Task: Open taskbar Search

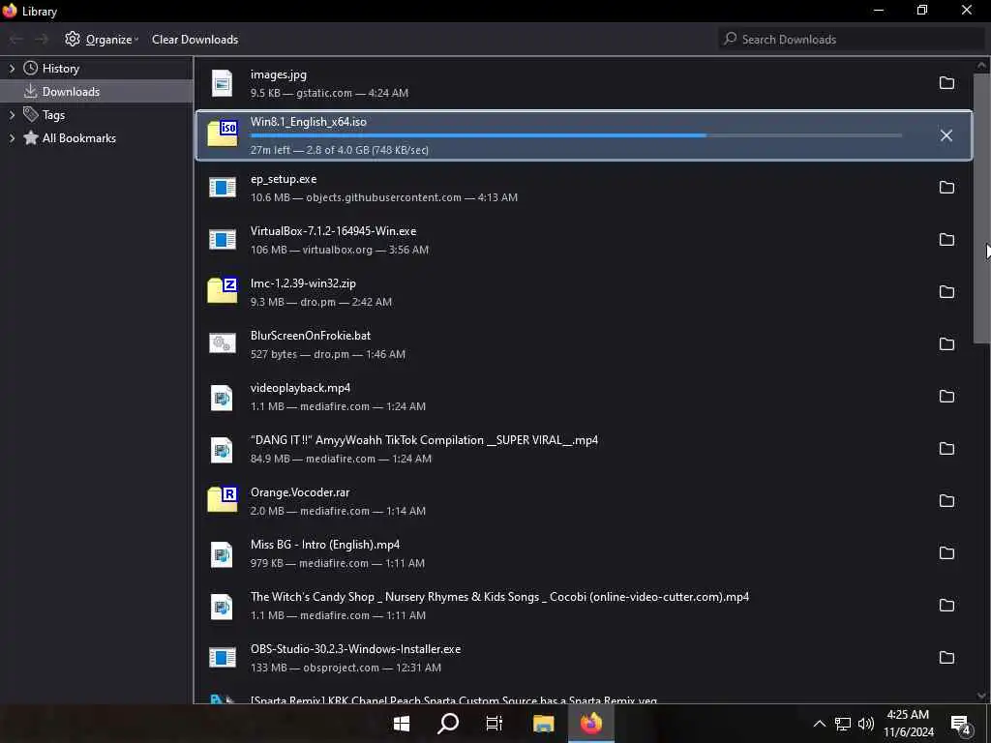Action: pyautogui.click(x=447, y=724)
